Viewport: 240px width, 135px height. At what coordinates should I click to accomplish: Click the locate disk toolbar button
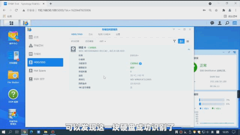(89, 41)
